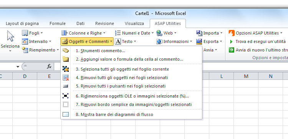Expand the Testo dropdown arrow
This screenshot has width=288, height=139.
[135, 41]
